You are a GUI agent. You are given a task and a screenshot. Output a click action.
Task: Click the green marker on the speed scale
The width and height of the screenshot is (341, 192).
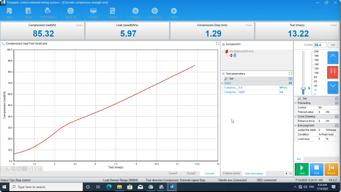coord(309,88)
